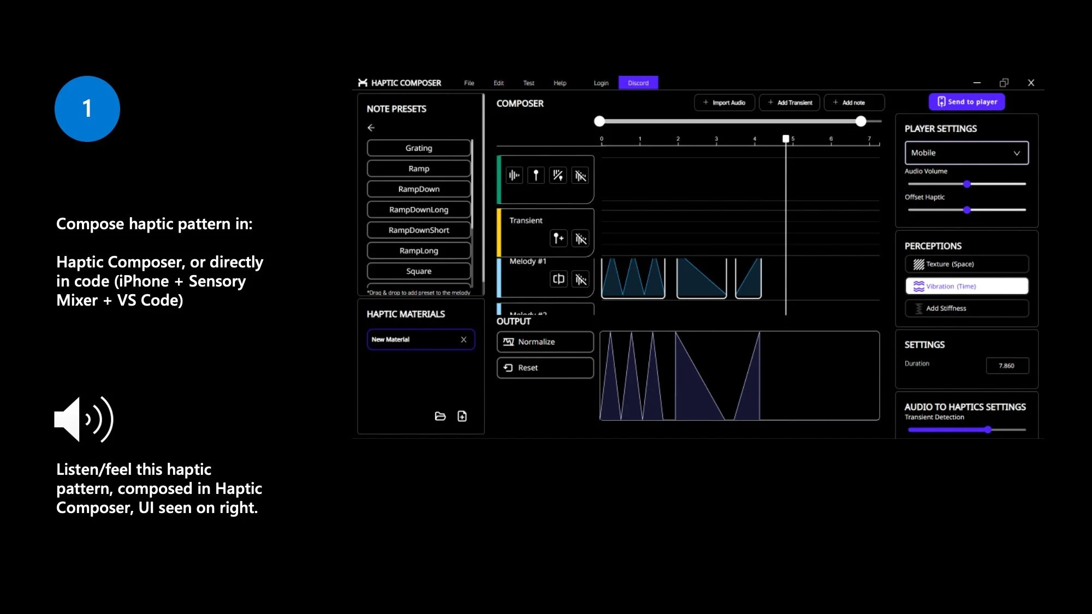Open the Test menu
This screenshot has width=1092, height=614.
point(529,83)
